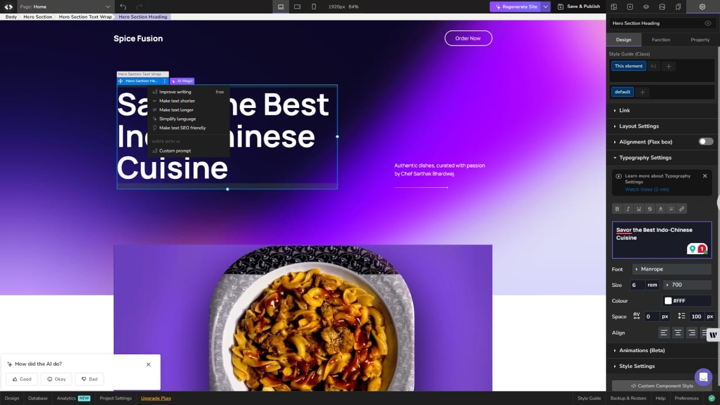Switch to desktop laptop preview

[281, 7]
